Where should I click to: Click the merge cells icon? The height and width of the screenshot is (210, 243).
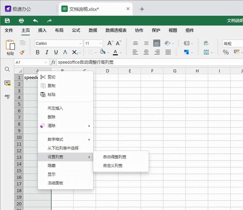[206, 52]
